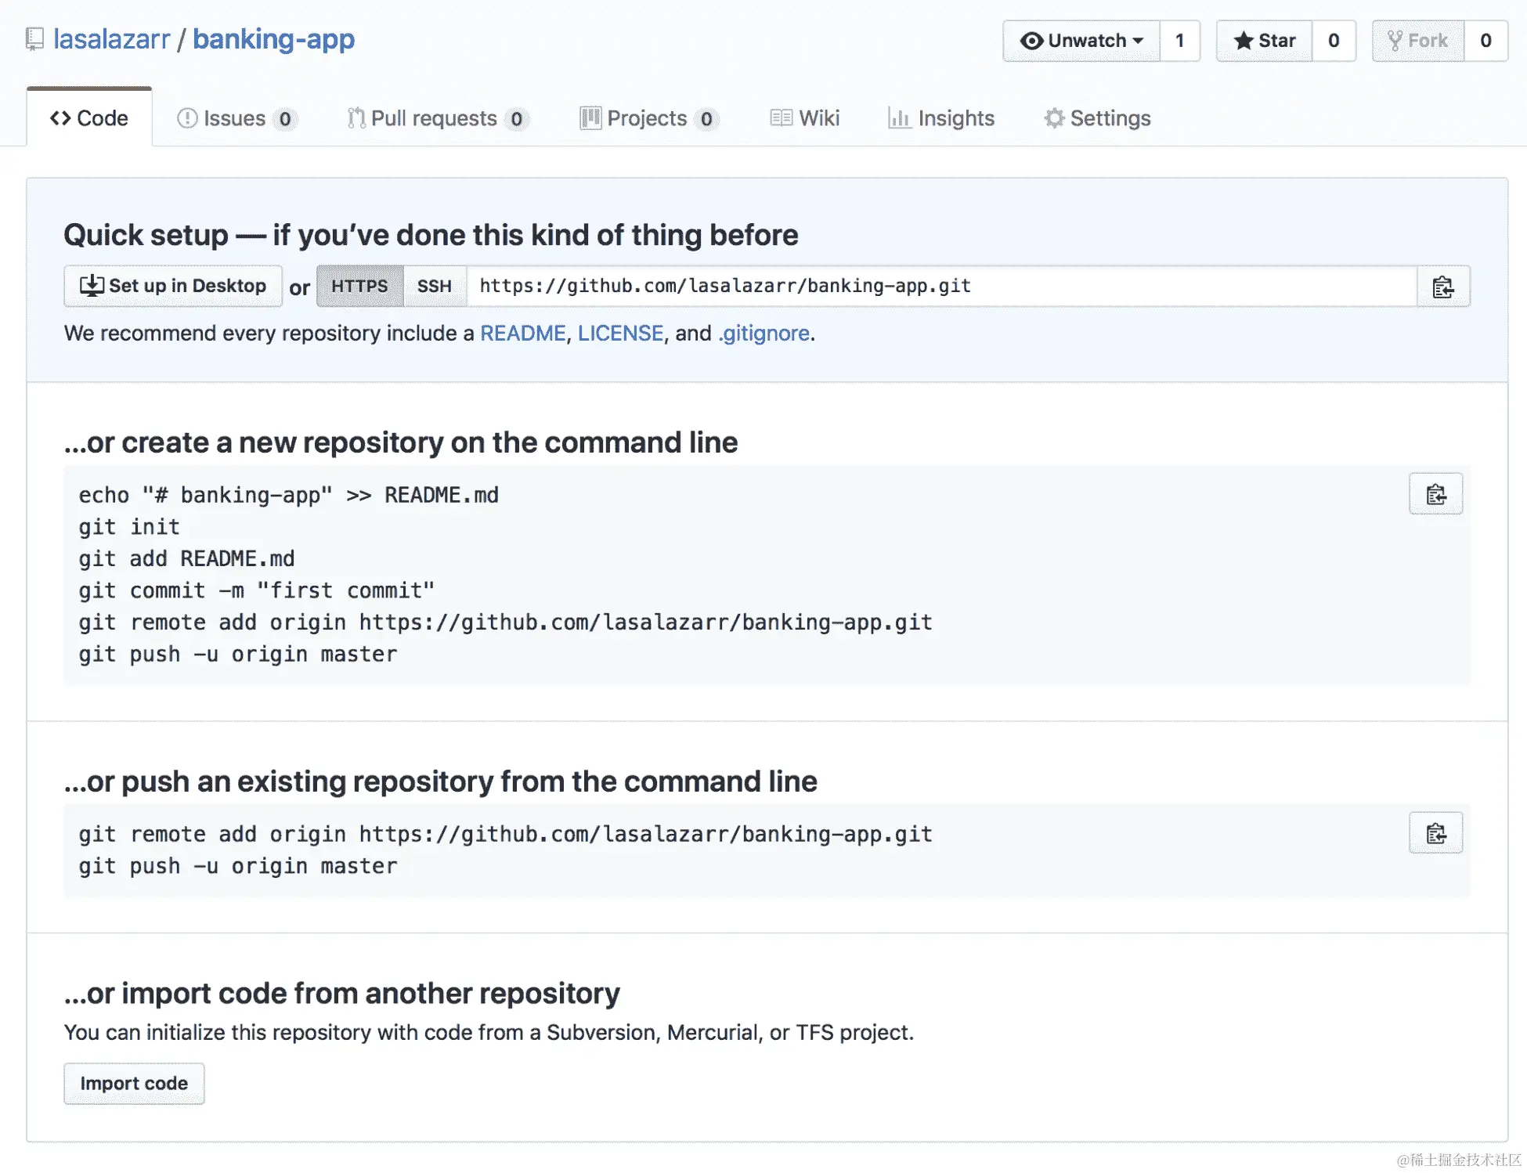Copy the repository clone URL to clipboard
1527x1173 pixels.
click(x=1442, y=287)
